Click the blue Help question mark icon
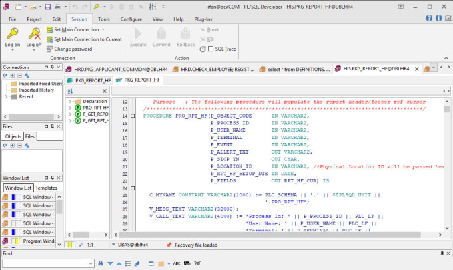Image resolution: width=453 pixels, height=270 pixels. [x=429, y=18]
